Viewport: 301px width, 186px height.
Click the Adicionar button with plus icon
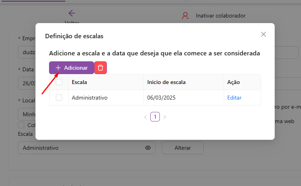point(71,68)
